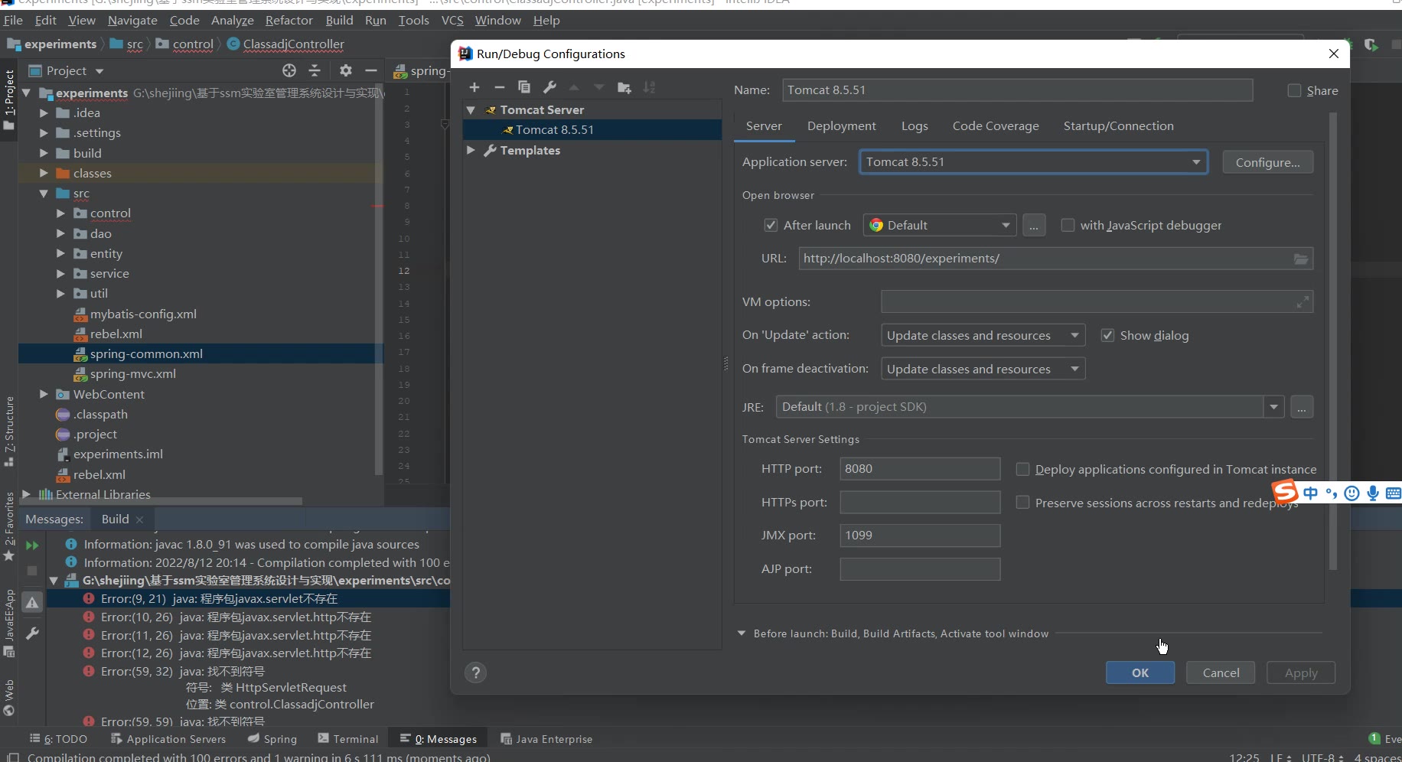Add new configuration with plus icon
The width and height of the screenshot is (1402, 762).
[474, 87]
